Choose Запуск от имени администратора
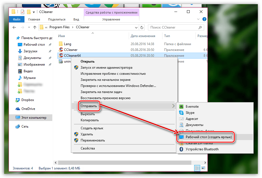 [106, 68]
